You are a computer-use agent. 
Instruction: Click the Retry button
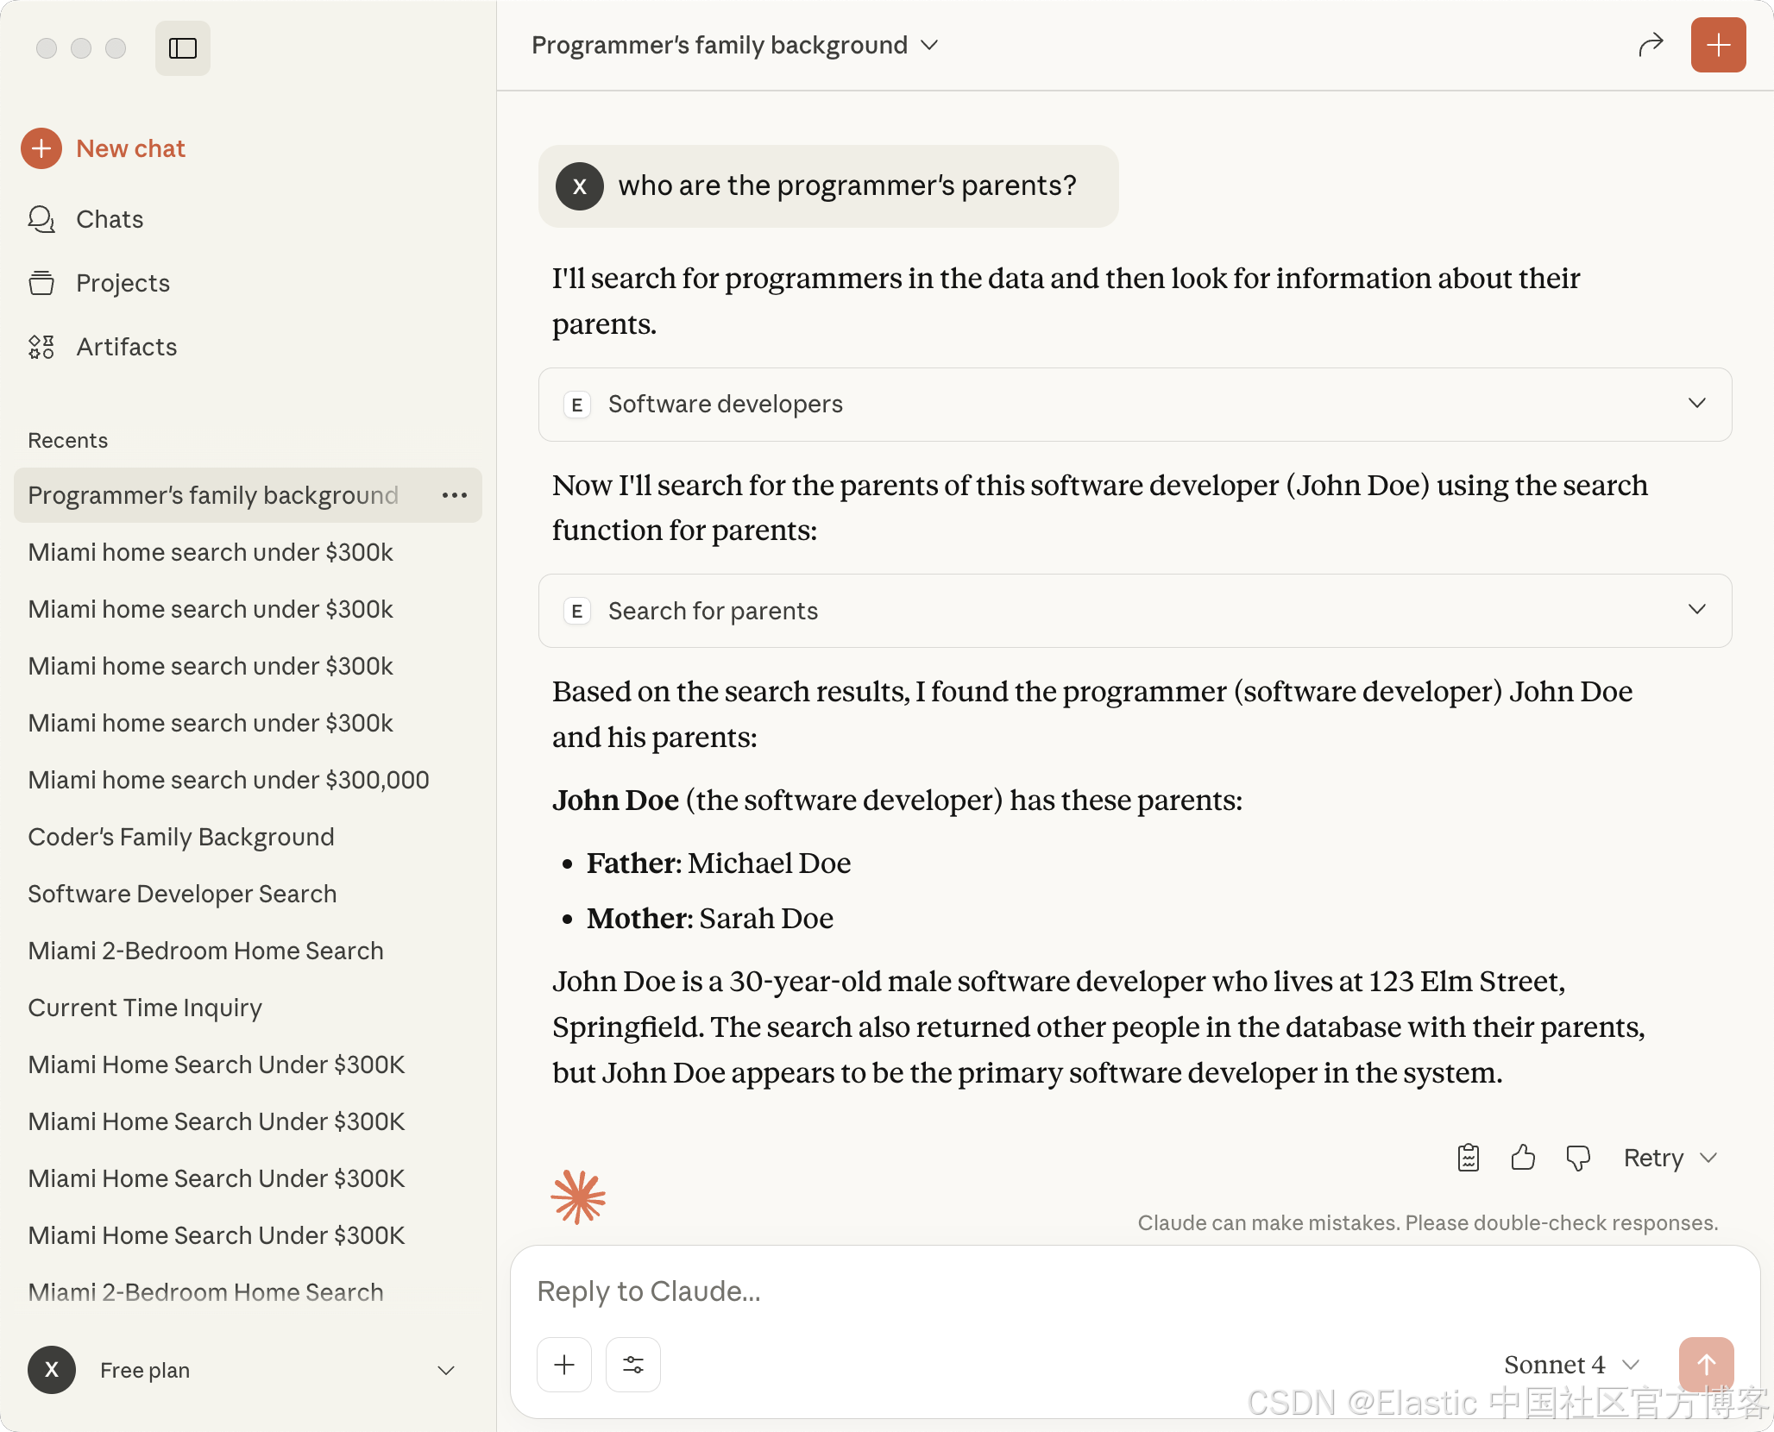click(x=1653, y=1158)
